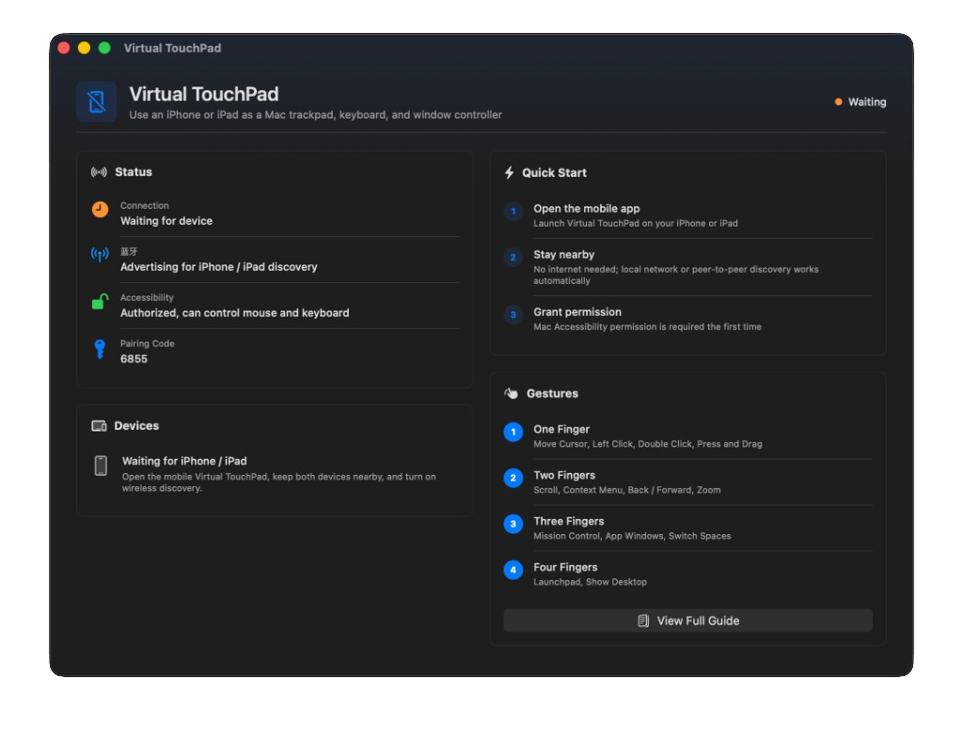
Task: Click step 3 badge for Grant permission
Action: coord(513,315)
